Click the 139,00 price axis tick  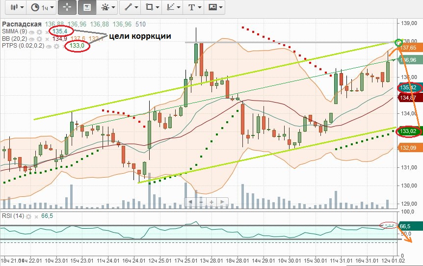tap(409, 23)
